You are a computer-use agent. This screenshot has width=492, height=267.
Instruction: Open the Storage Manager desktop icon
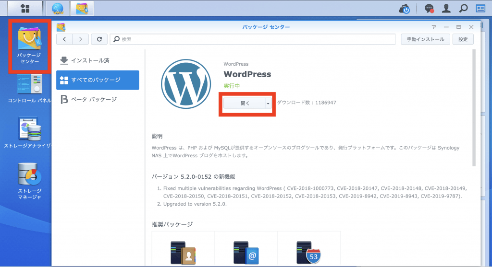click(x=29, y=181)
